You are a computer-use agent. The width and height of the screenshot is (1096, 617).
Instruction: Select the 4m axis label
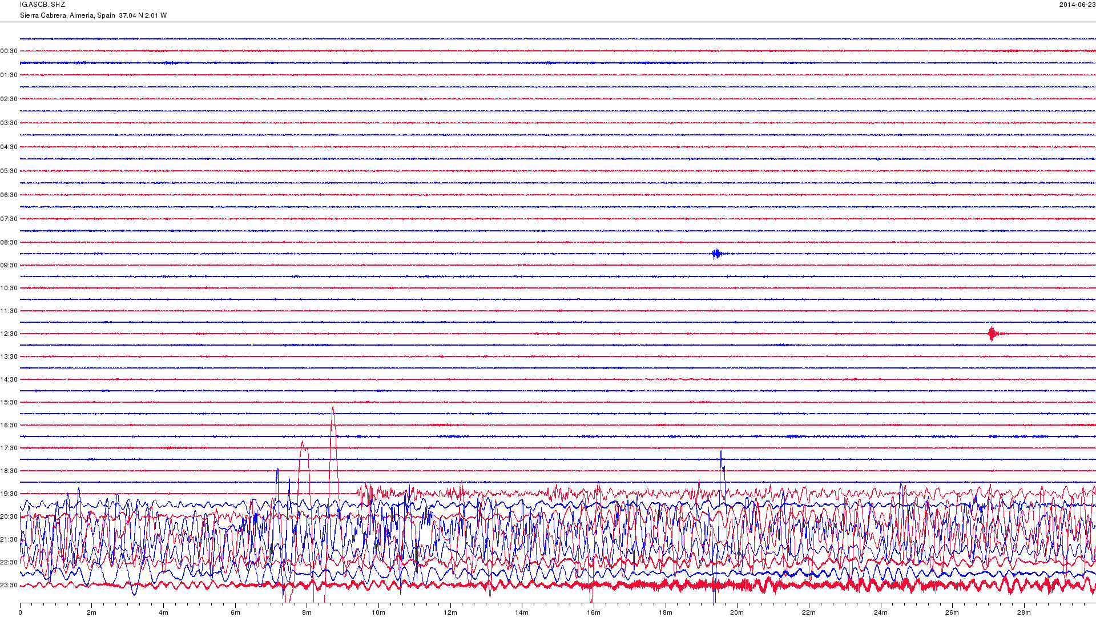click(x=163, y=613)
